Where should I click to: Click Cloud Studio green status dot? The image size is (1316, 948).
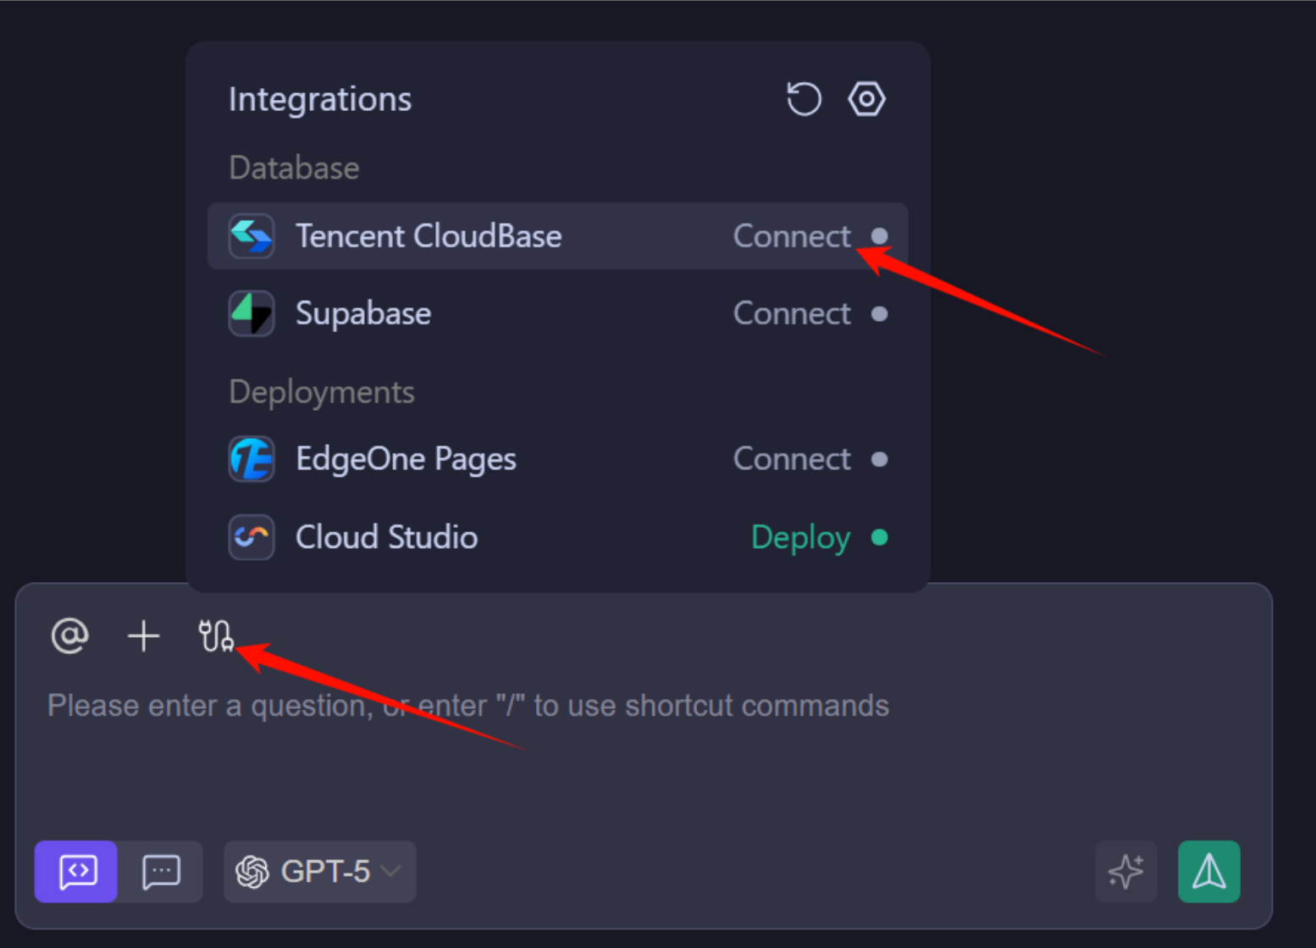click(879, 537)
